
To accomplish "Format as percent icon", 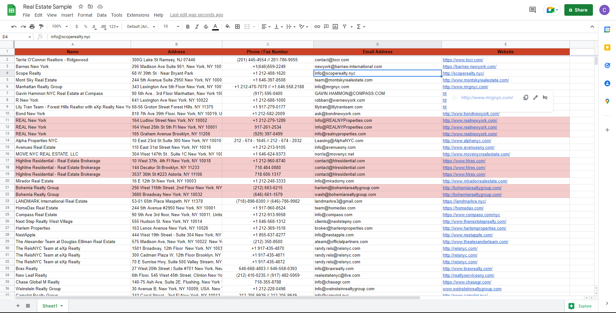I will tap(86, 27).
